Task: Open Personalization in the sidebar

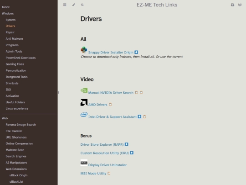Action: [x=16, y=70]
